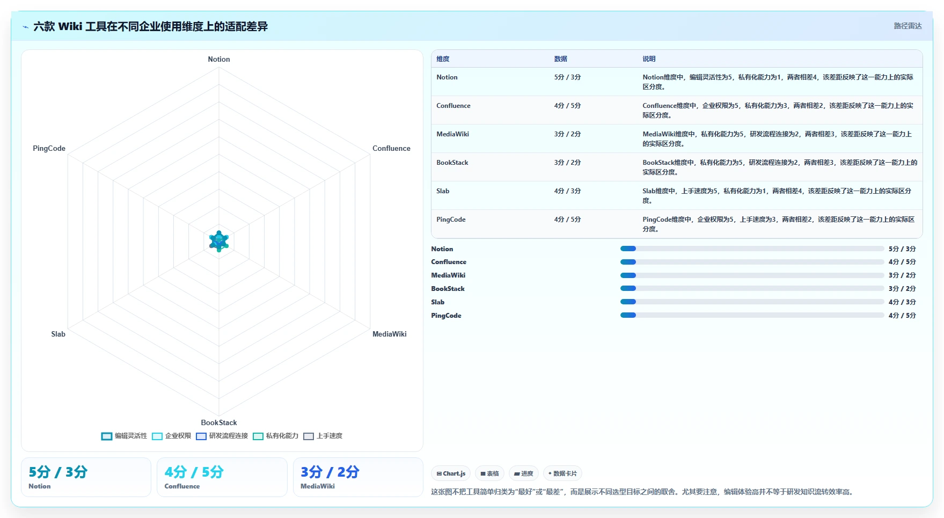Viewport: 944px width, 518px height.
Task: Click the header icon beside the Wiki title
Action: [25, 27]
